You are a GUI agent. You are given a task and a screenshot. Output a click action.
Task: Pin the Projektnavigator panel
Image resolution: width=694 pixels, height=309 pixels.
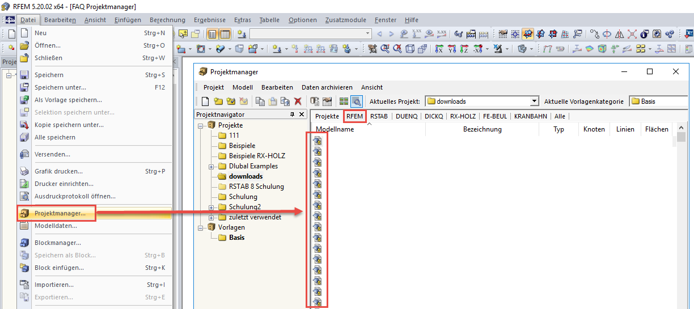[293, 115]
